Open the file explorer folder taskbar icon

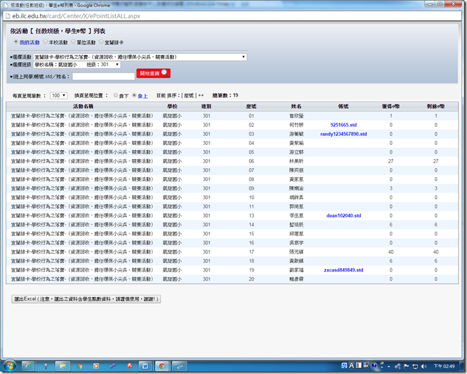coord(63,365)
